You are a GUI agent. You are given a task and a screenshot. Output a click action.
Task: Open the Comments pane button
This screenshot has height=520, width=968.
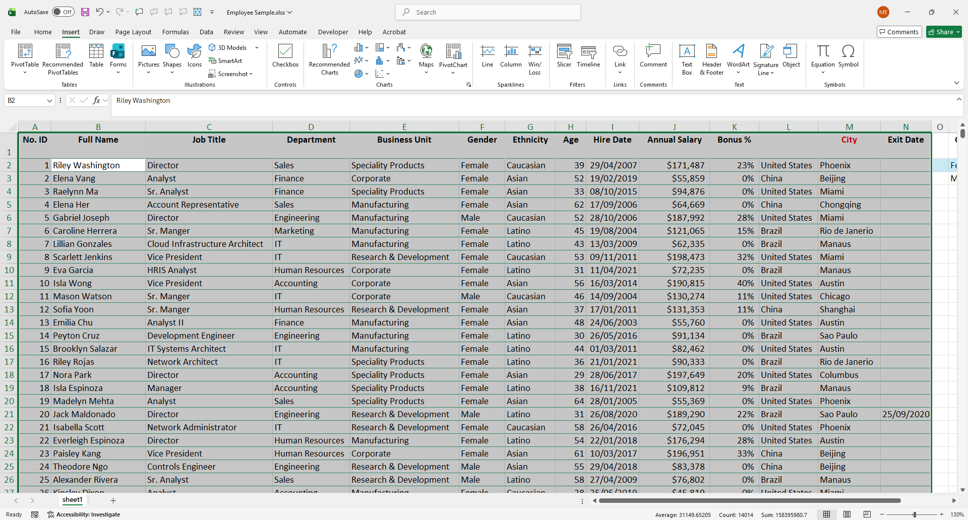pyautogui.click(x=899, y=32)
